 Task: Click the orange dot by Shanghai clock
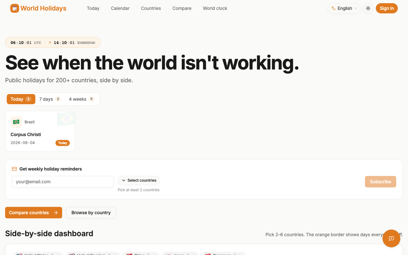click(50, 42)
